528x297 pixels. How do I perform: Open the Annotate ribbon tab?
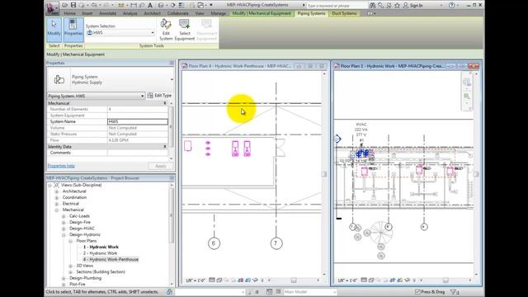point(107,13)
